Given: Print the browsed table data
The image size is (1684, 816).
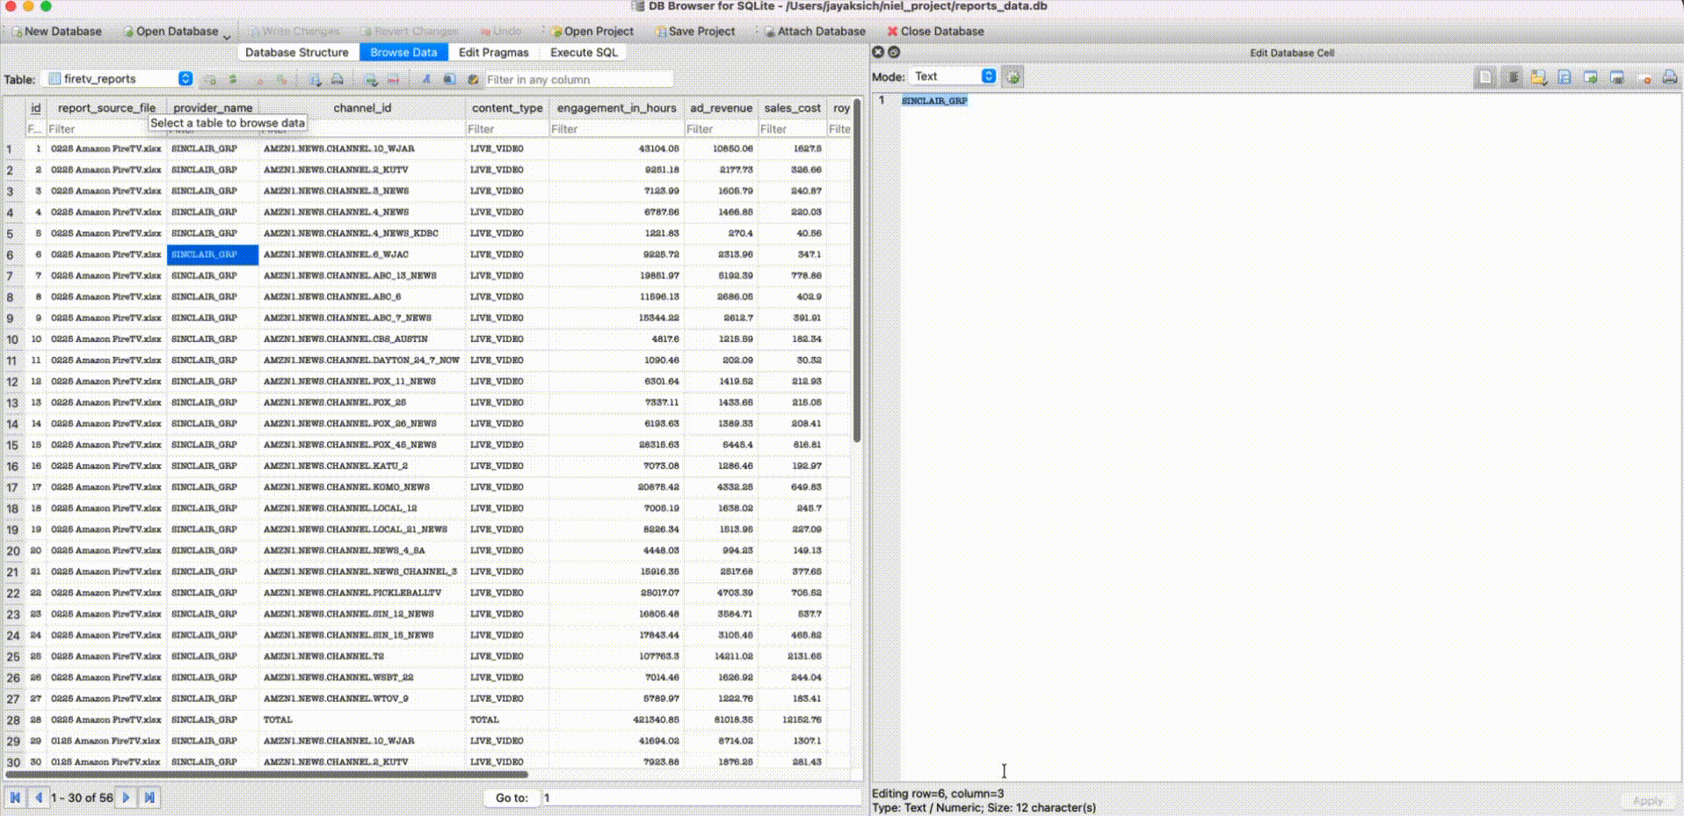Looking at the screenshot, I should point(338,79).
